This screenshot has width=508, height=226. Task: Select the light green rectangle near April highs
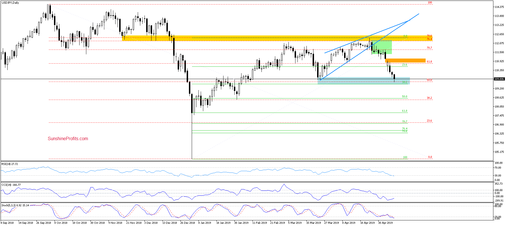[x=381, y=47]
